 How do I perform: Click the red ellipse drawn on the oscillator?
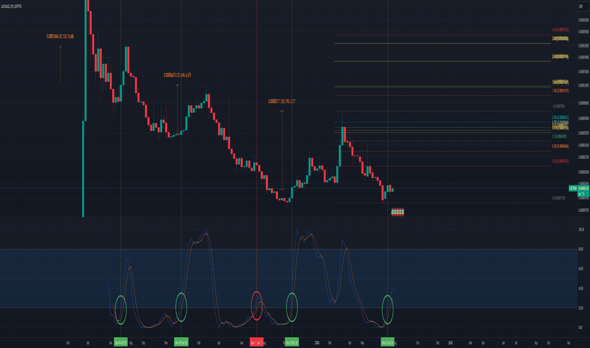click(x=256, y=306)
